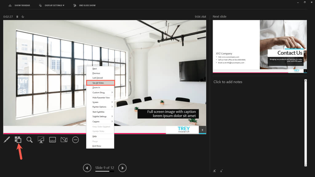Click the Display Settings monitor icon
Screen dimensions: 315x177
[40, 6]
